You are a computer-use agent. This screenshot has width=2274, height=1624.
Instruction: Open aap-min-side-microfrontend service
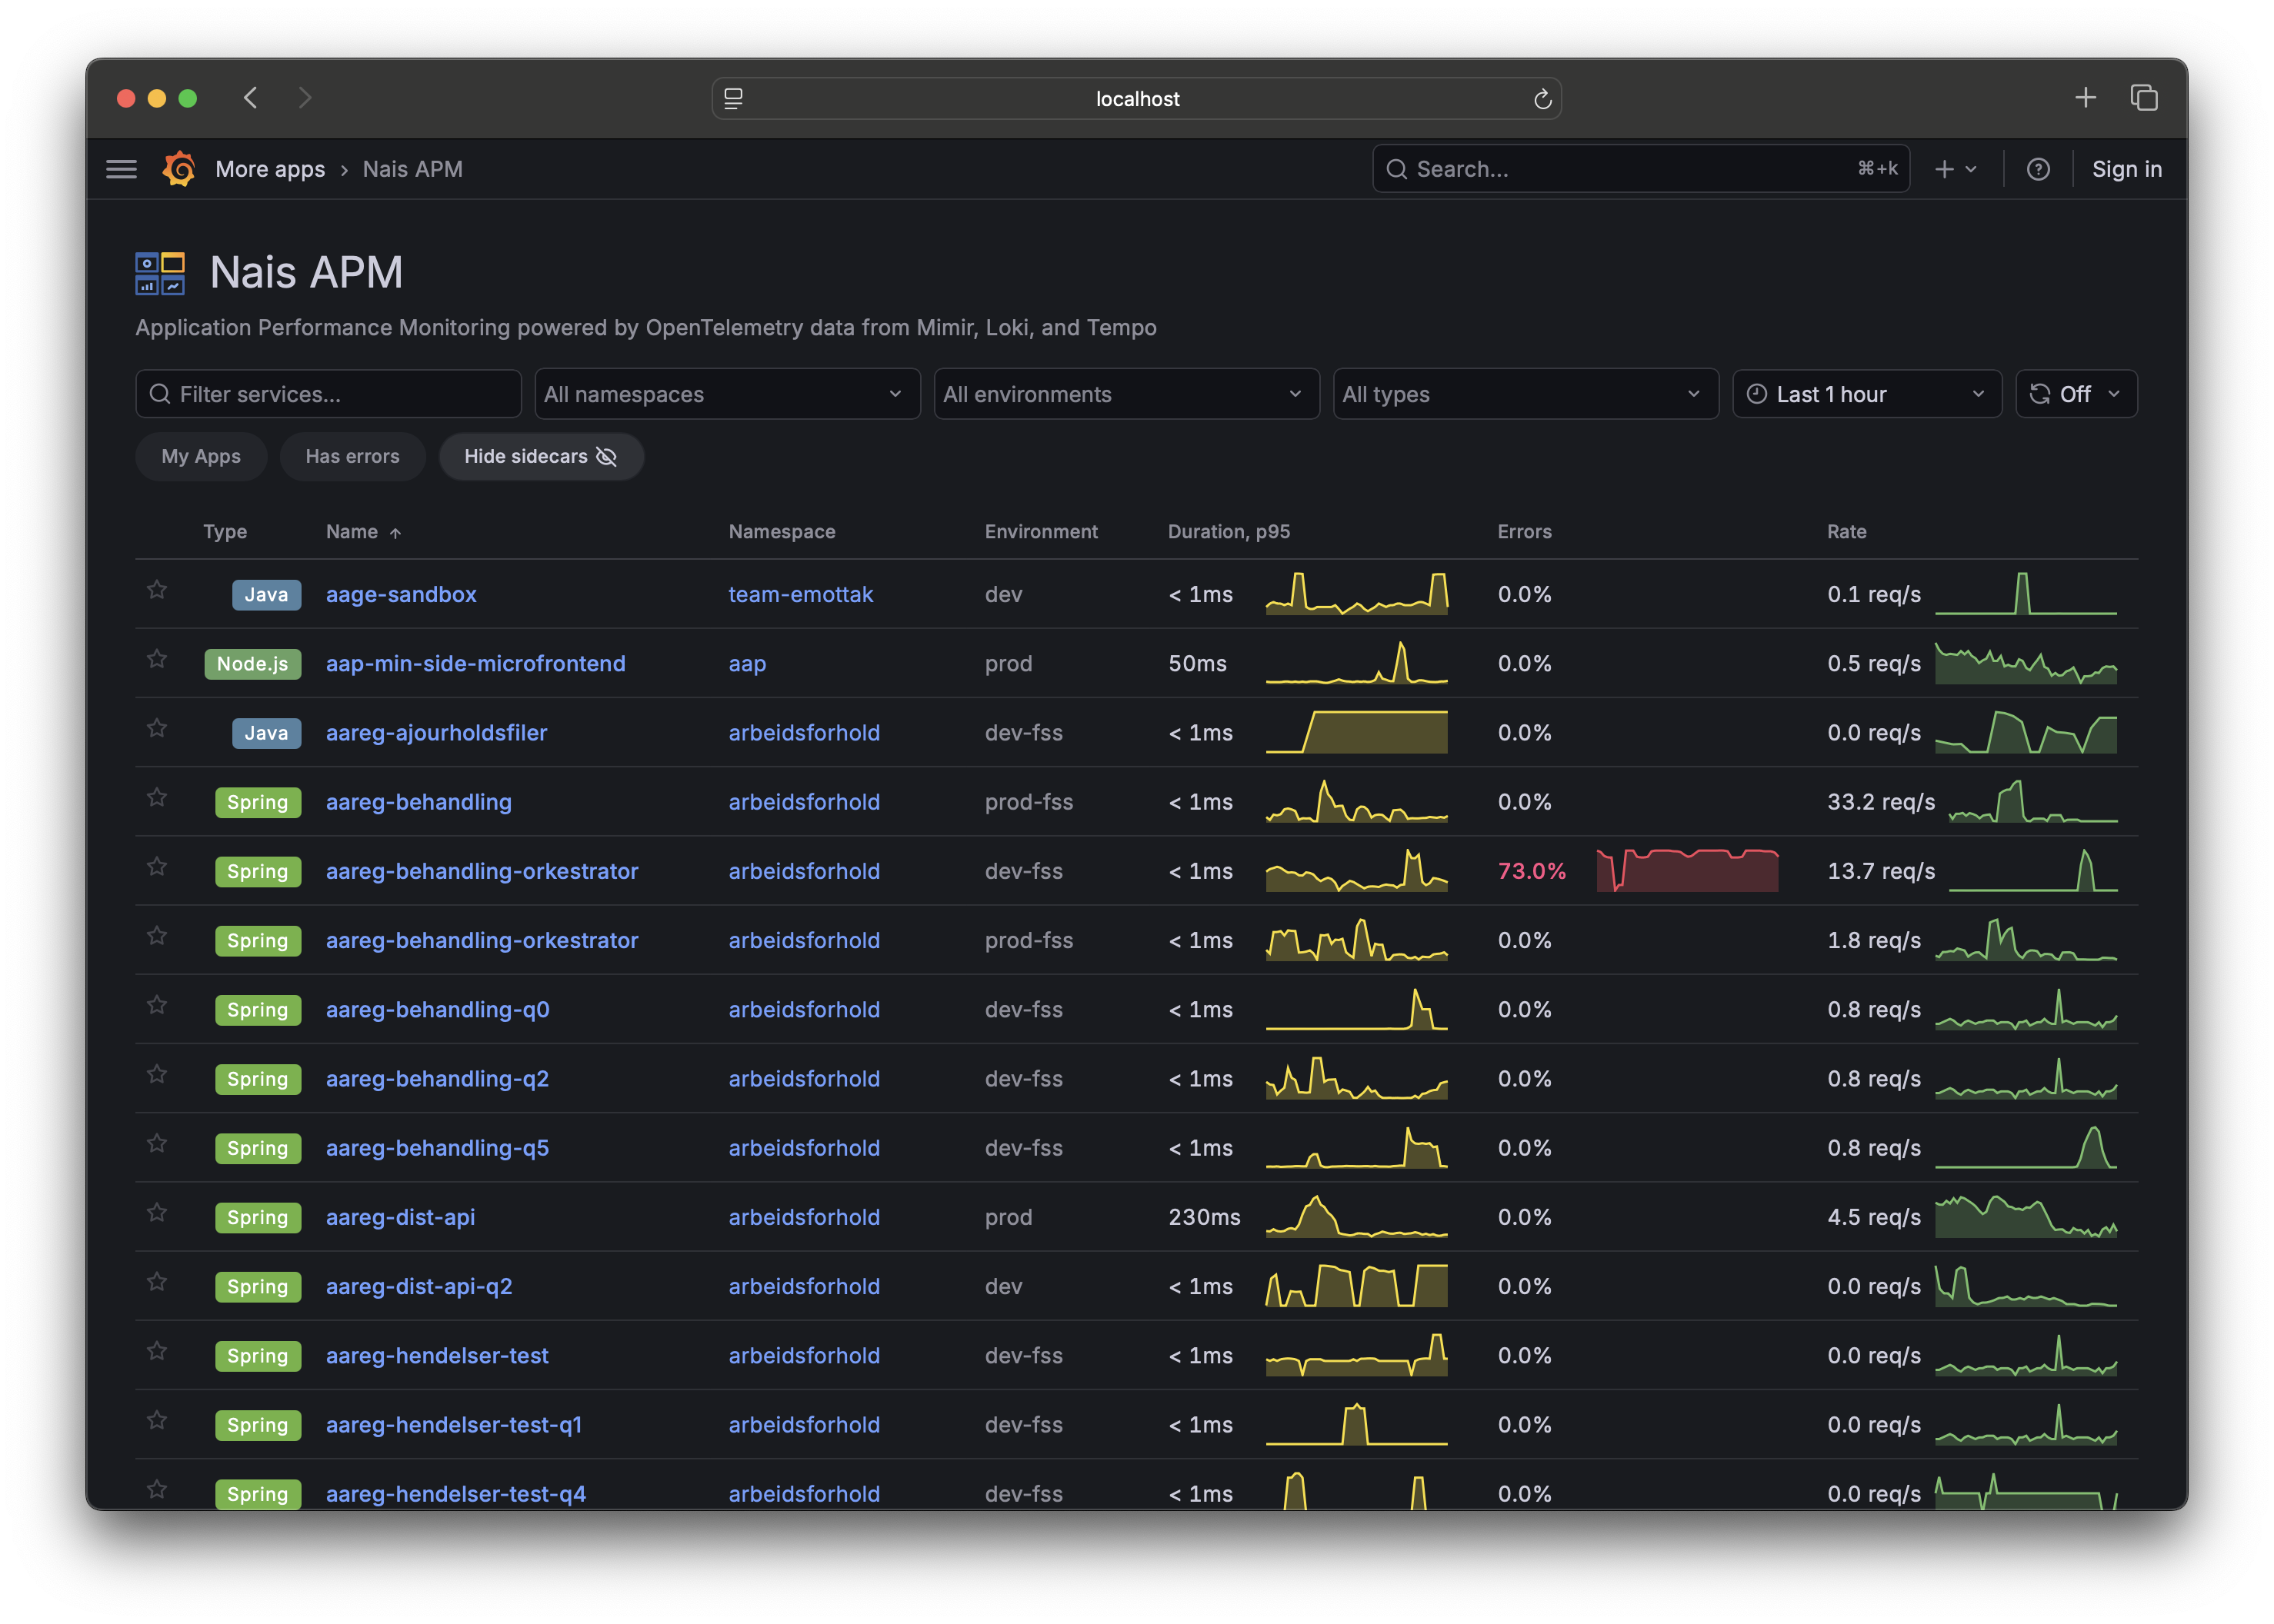click(x=475, y=663)
